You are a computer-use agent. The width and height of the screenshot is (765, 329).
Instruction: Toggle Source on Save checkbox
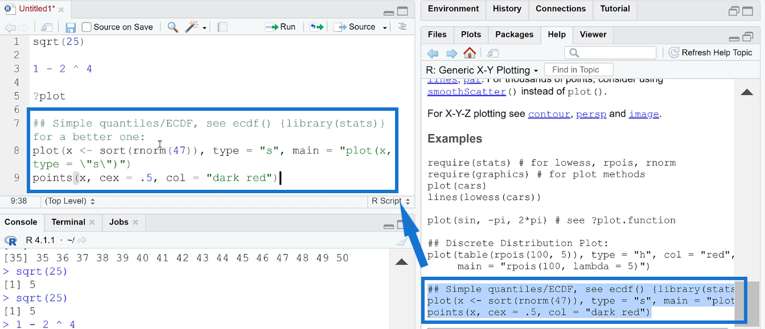(87, 27)
